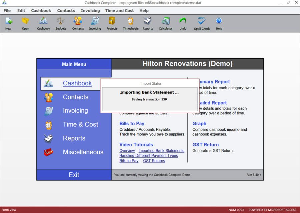Open the GST Return heading link
Screen dimensions: 300x213
(x=205, y=145)
